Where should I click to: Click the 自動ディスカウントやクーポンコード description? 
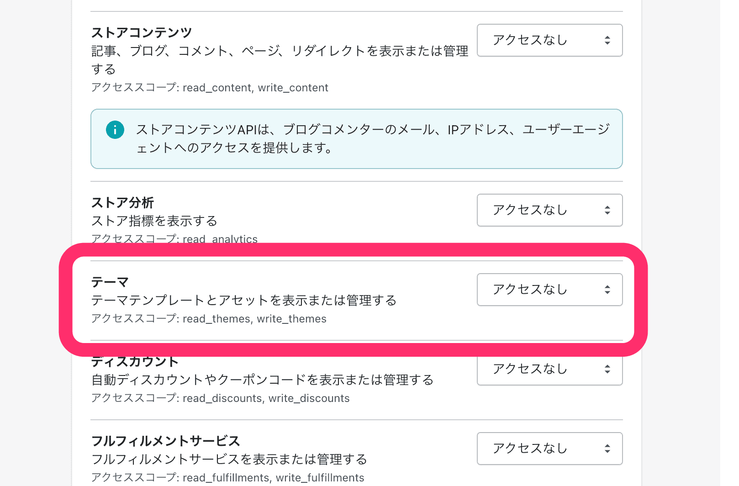pyautogui.click(x=262, y=380)
